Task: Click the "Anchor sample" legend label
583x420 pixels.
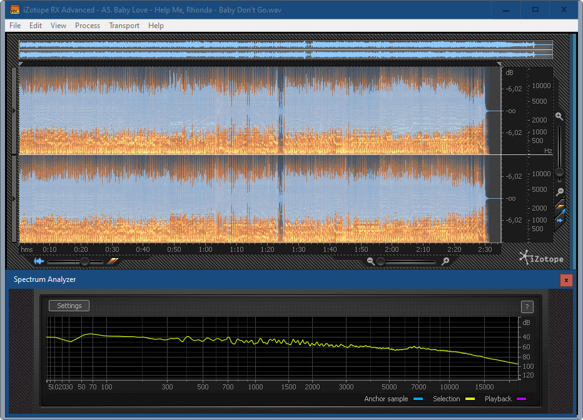Action: [386, 399]
